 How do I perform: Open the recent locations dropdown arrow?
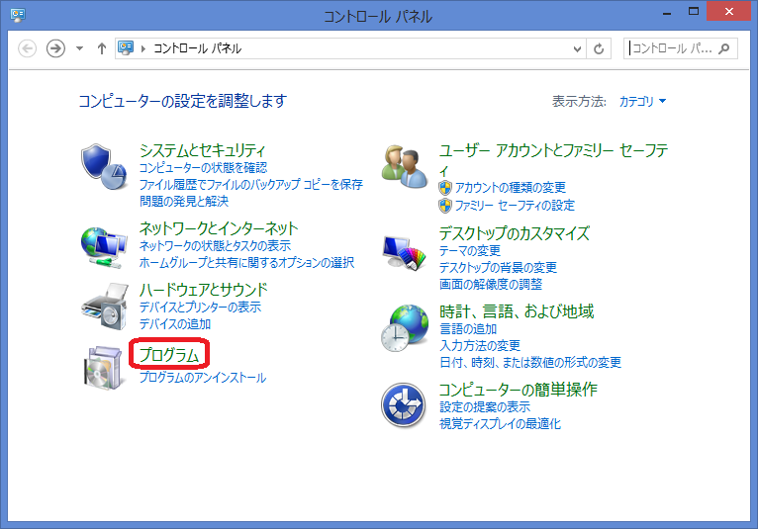80,48
